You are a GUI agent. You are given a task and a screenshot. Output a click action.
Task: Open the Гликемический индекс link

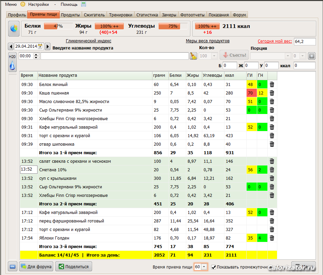(x=89, y=41)
